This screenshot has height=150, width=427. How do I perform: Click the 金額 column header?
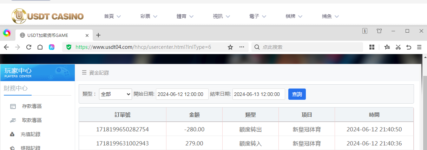(x=194, y=115)
